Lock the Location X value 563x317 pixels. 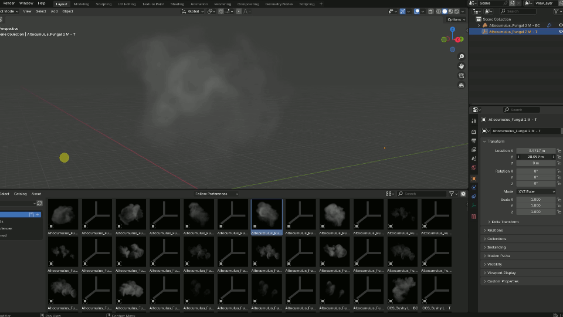coord(559,151)
